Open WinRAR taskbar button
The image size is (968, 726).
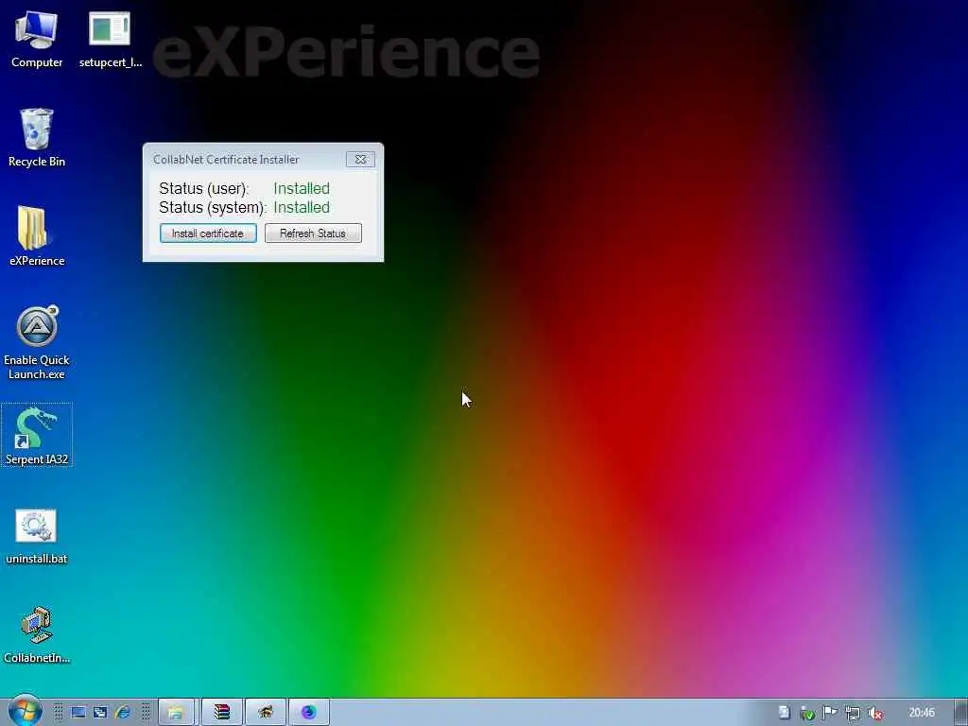point(221,713)
